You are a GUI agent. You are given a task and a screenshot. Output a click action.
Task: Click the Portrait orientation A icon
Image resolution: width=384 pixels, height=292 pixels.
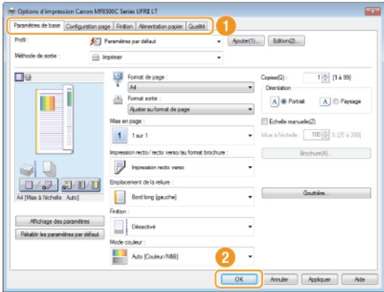coord(274,101)
